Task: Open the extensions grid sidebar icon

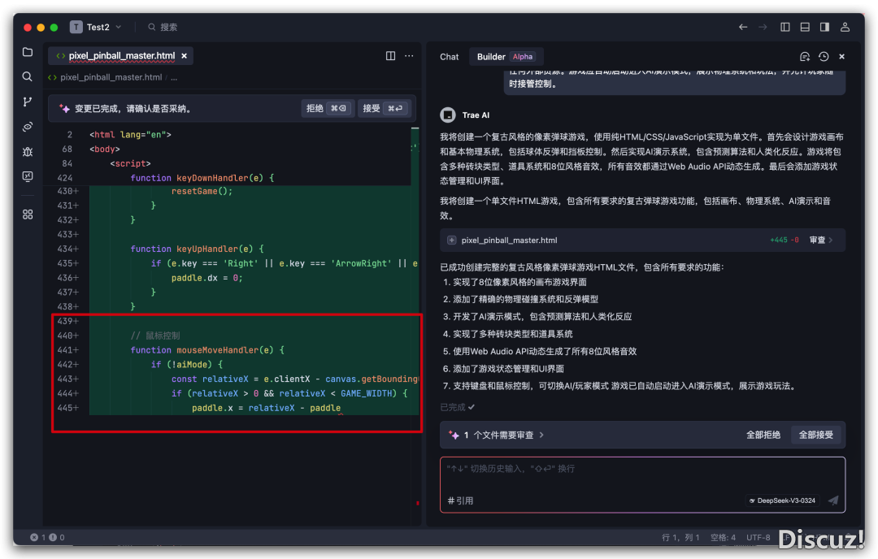Action: coord(28,214)
